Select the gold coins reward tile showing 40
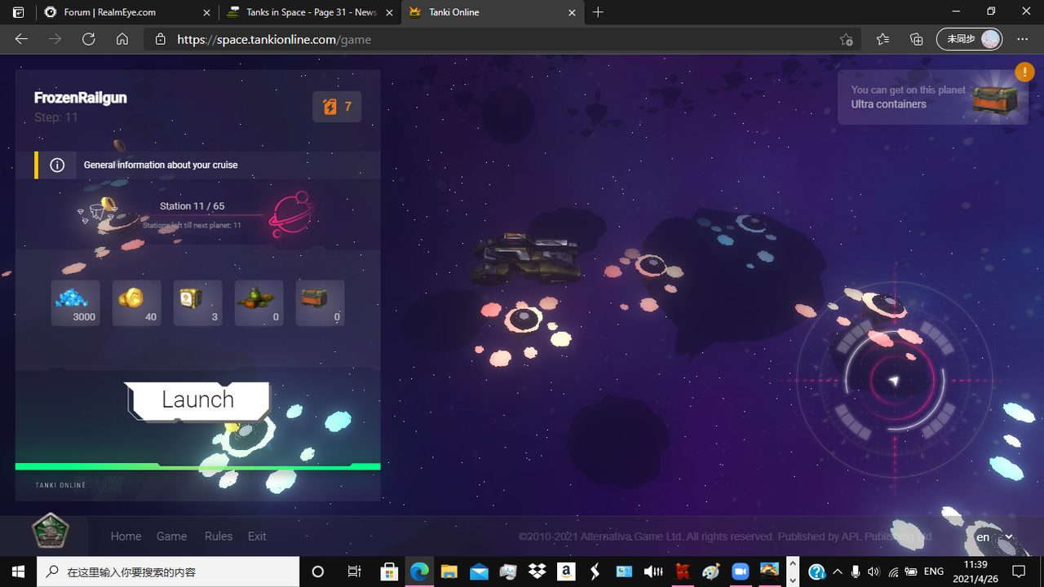Viewport: 1044px width, 587px height. [137, 302]
